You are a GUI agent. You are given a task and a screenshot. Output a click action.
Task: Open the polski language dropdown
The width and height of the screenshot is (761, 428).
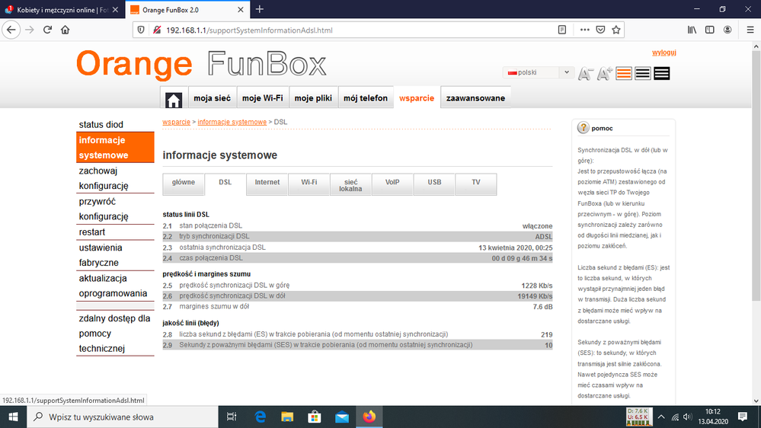point(538,72)
